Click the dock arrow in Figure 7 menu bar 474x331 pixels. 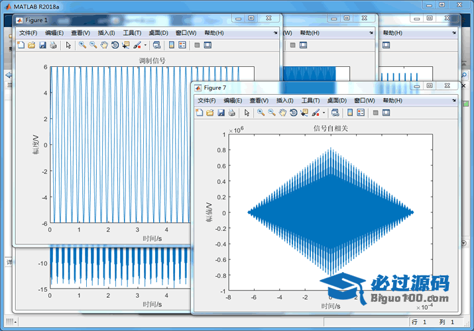coord(454,100)
